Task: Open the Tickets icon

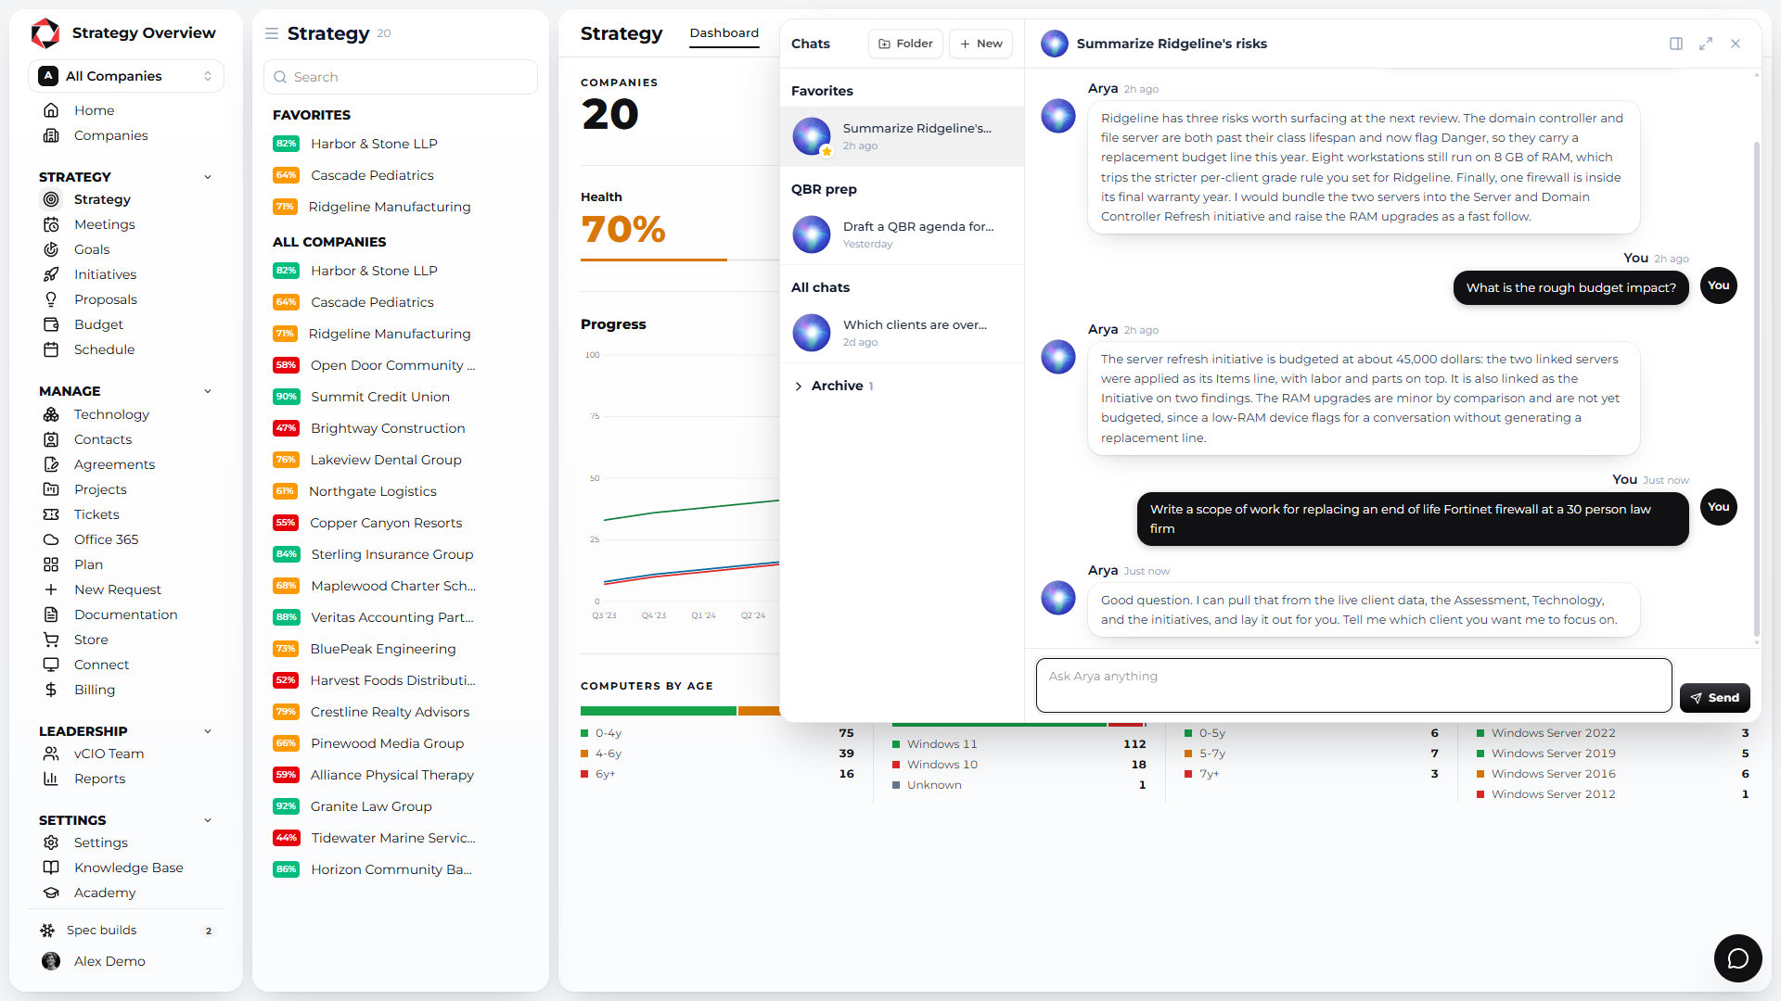Action: [51, 514]
